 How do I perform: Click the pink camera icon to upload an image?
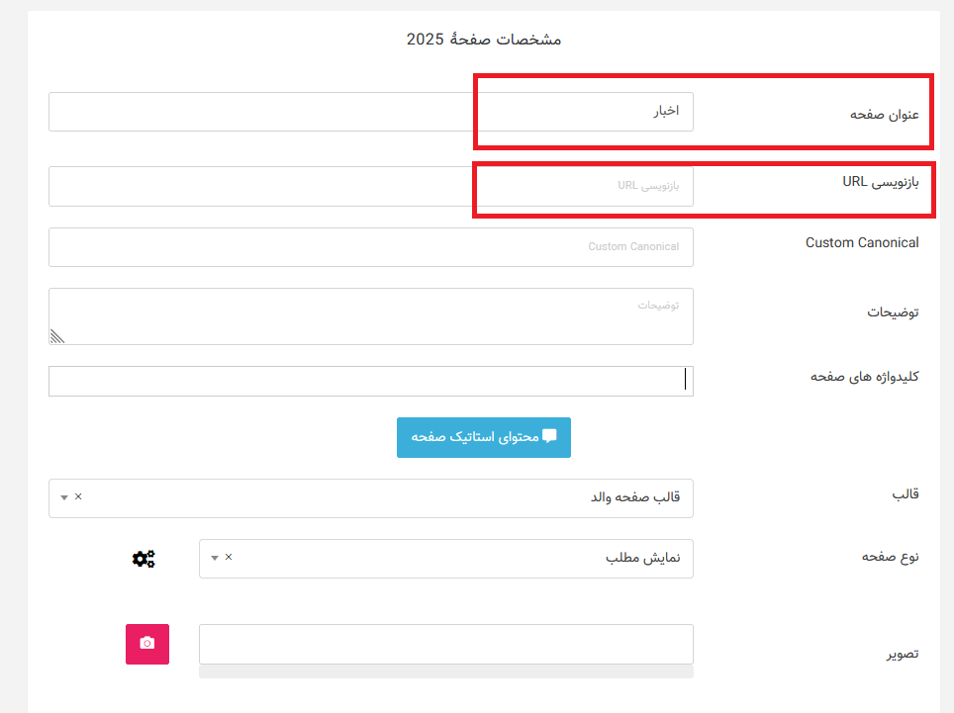click(x=146, y=644)
